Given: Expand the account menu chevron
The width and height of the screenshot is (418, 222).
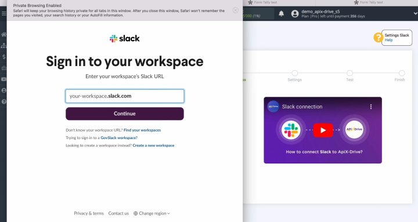Looking at the screenshot, I should [415, 13].
